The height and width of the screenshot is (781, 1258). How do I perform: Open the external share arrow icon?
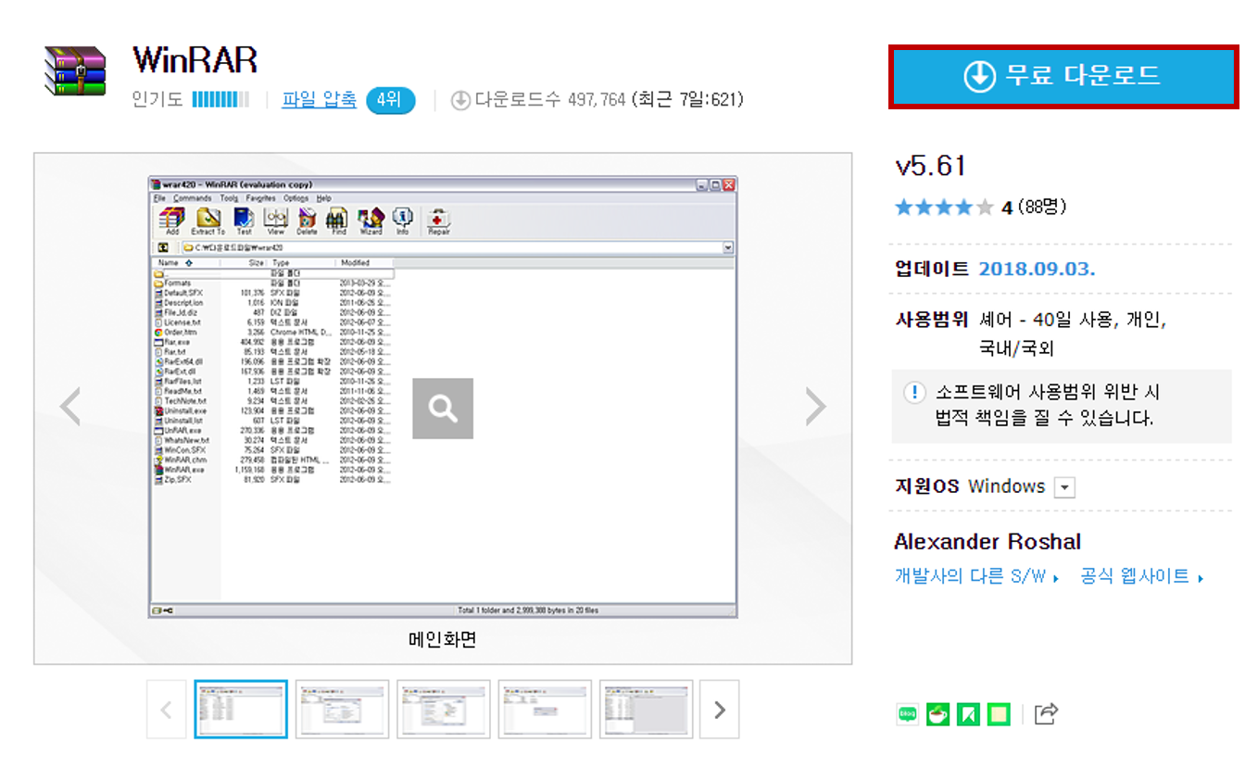1046,713
